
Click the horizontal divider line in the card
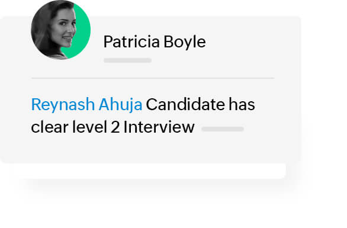(153, 78)
